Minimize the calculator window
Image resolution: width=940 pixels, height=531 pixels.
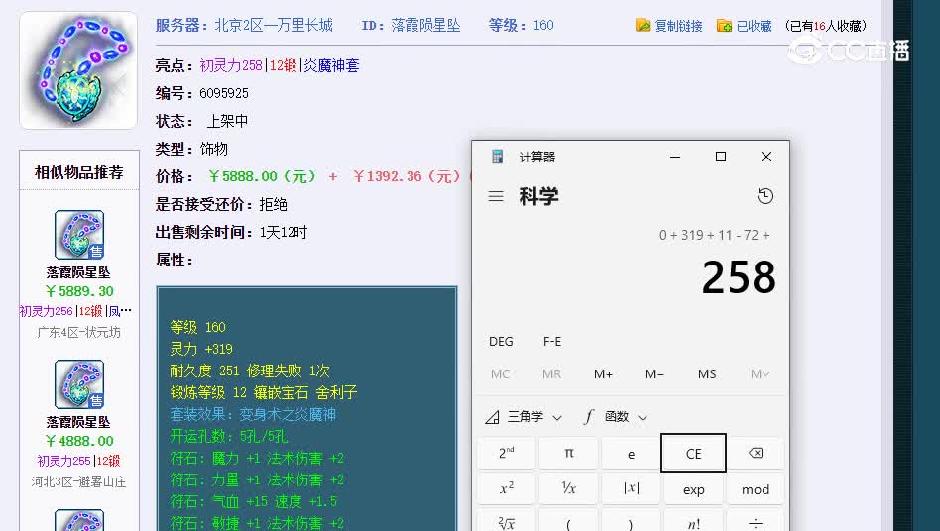pos(675,157)
